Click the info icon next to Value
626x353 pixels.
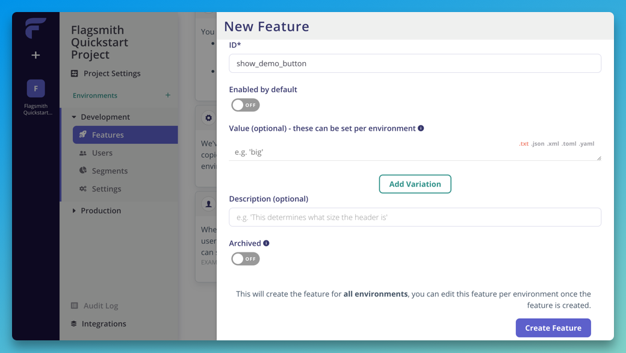(421, 128)
